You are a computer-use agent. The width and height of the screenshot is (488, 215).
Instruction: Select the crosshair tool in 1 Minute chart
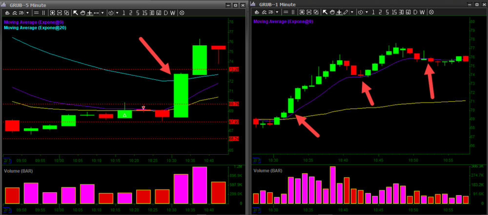339,12
